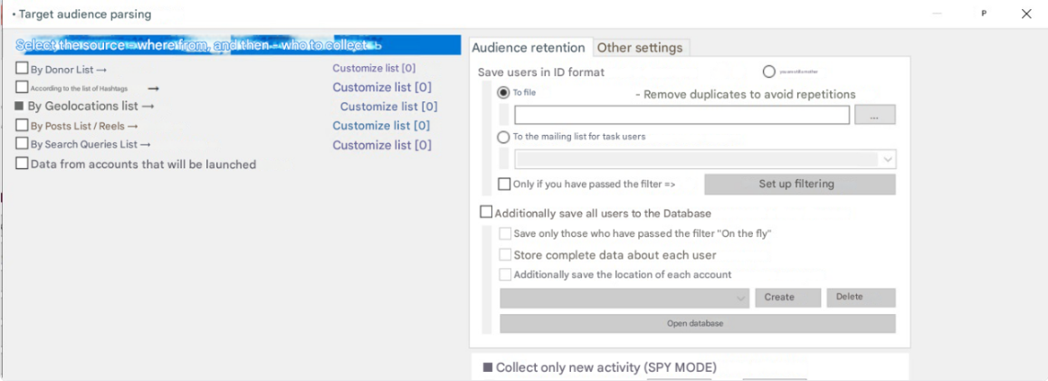1048x381 pixels.
Task: Check Save only those who passed filter On the fly
Action: coord(506,234)
